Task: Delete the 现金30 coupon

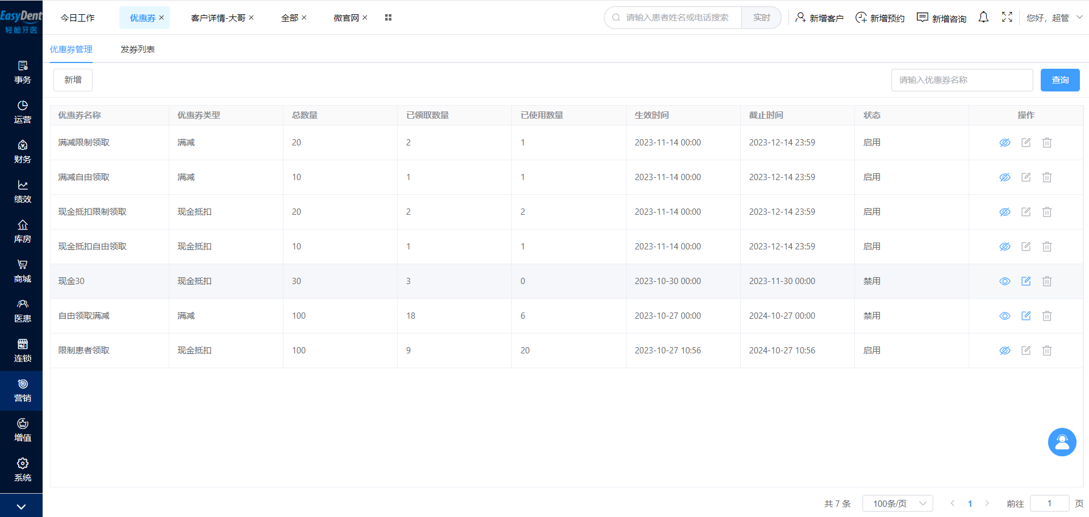Action: click(x=1047, y=281)
